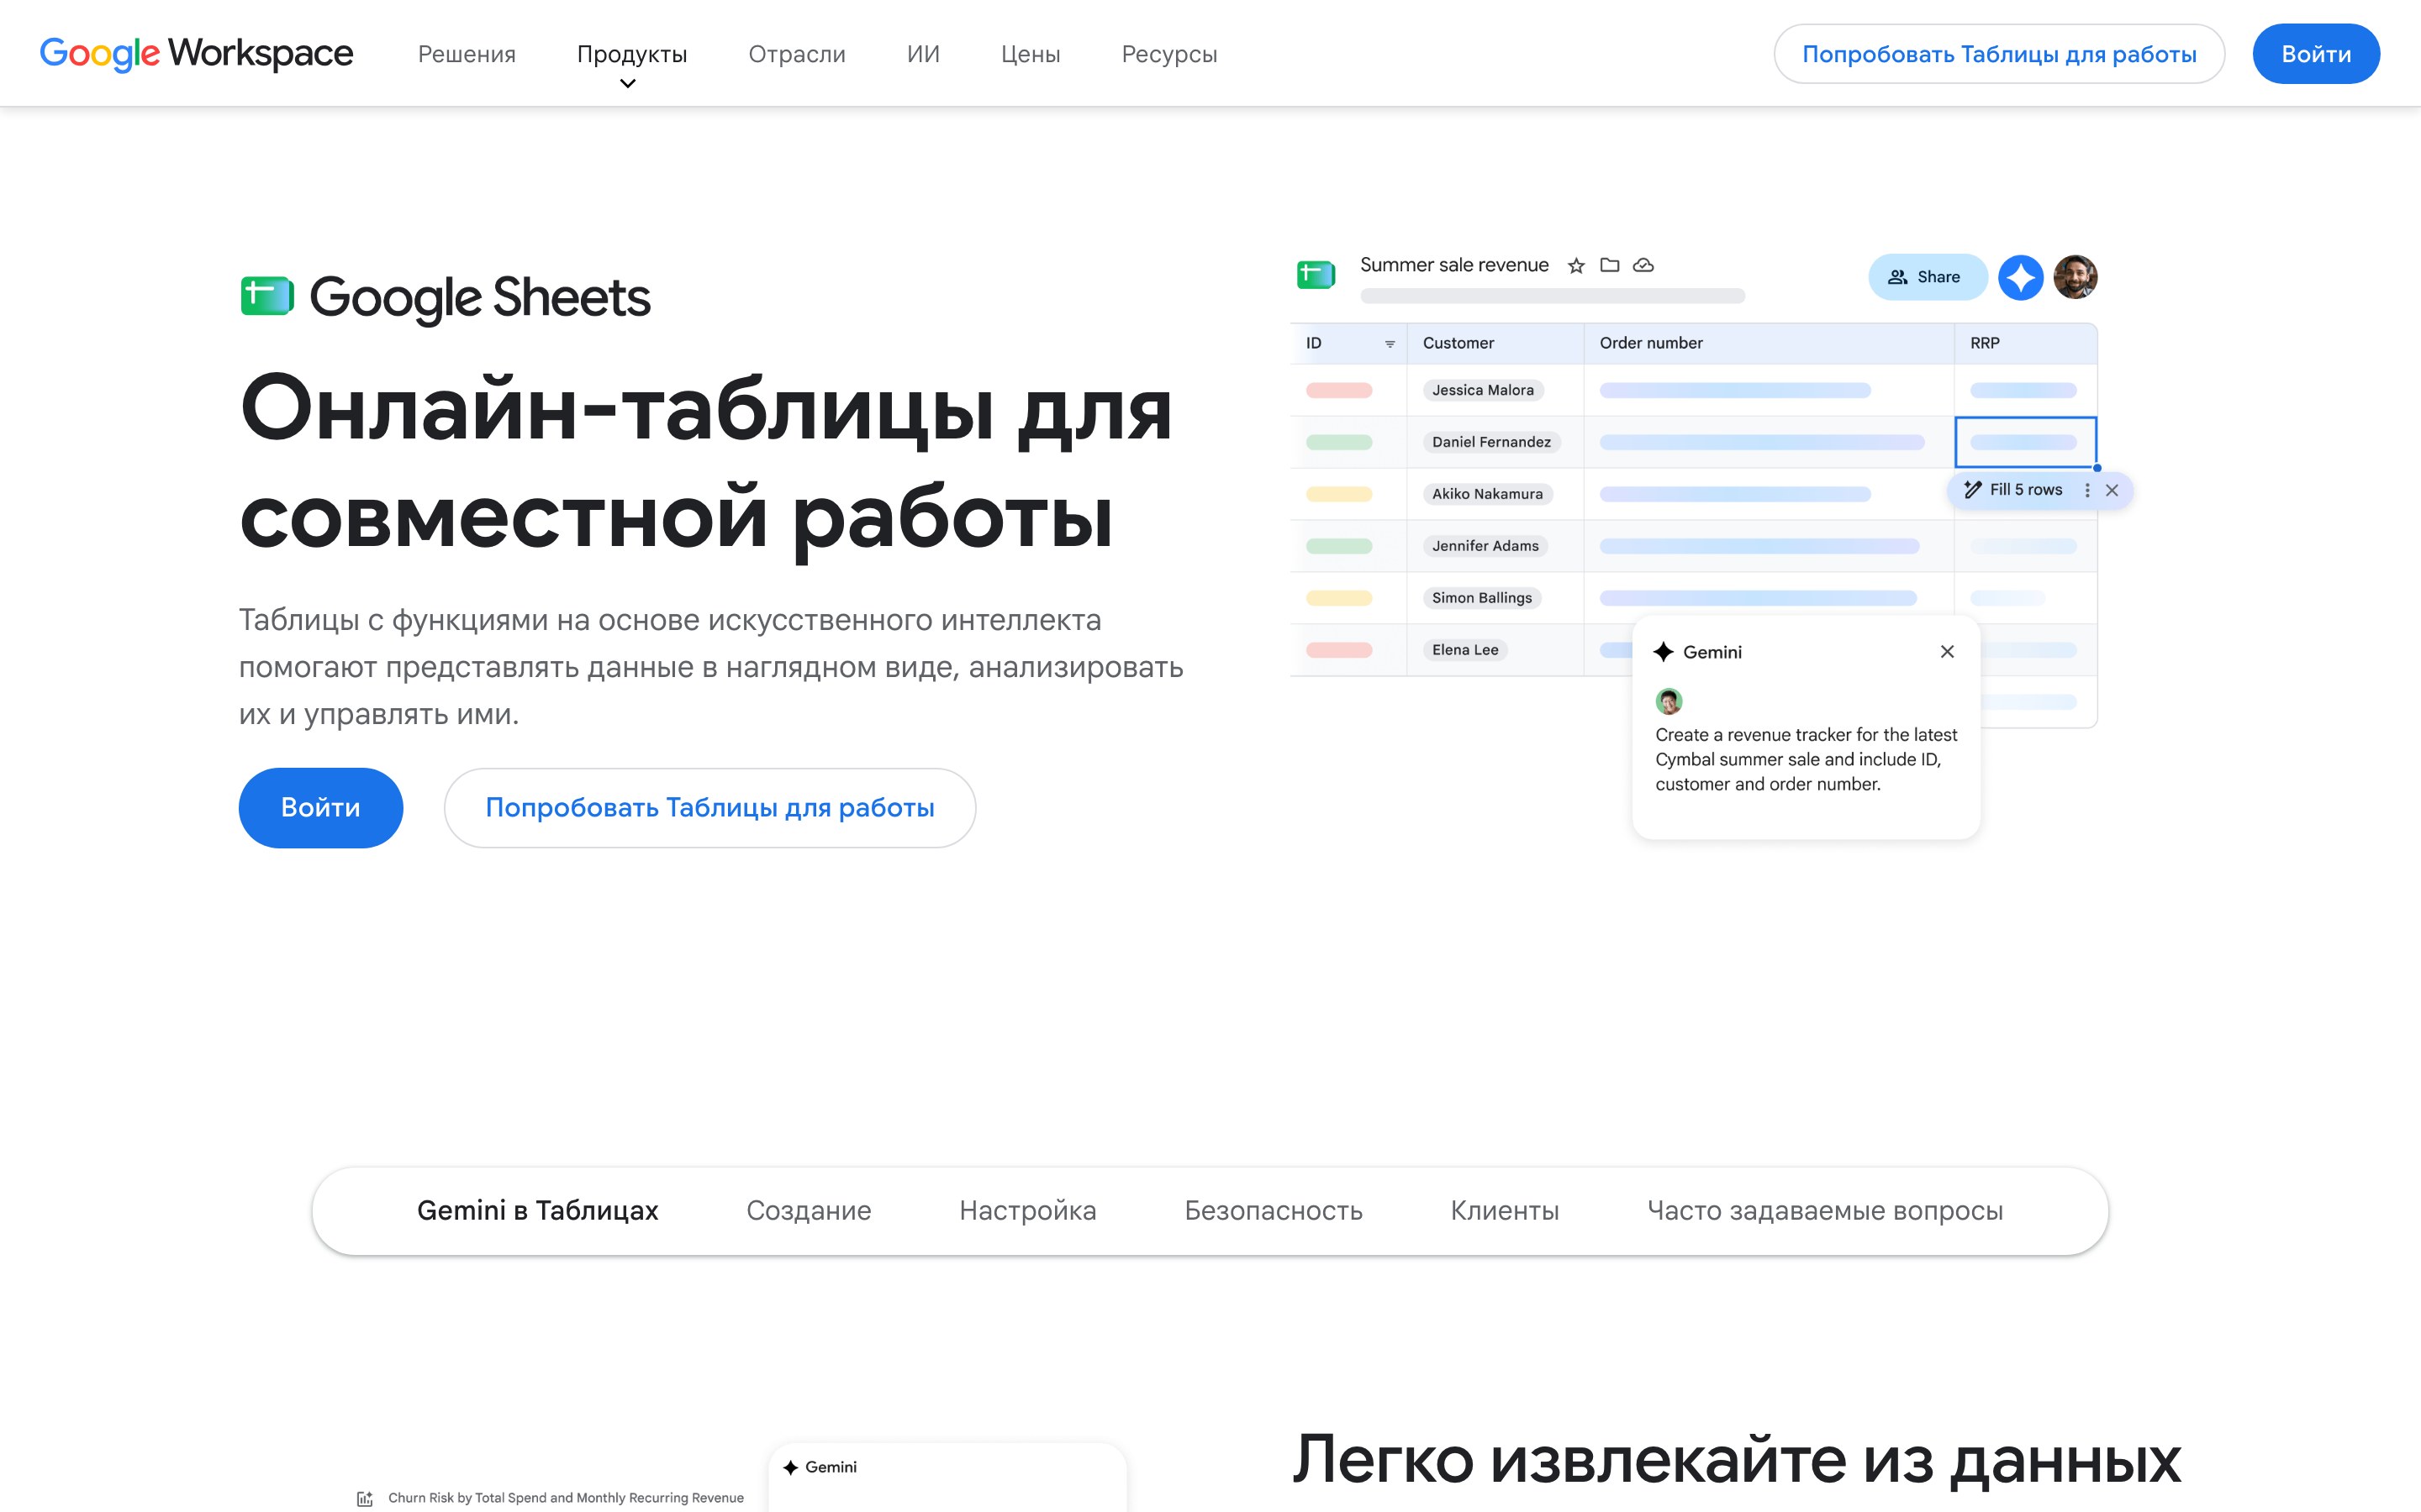Switch to the Клиенты tab
Screen dimensions: 2421x1512
[1505, 1210]
